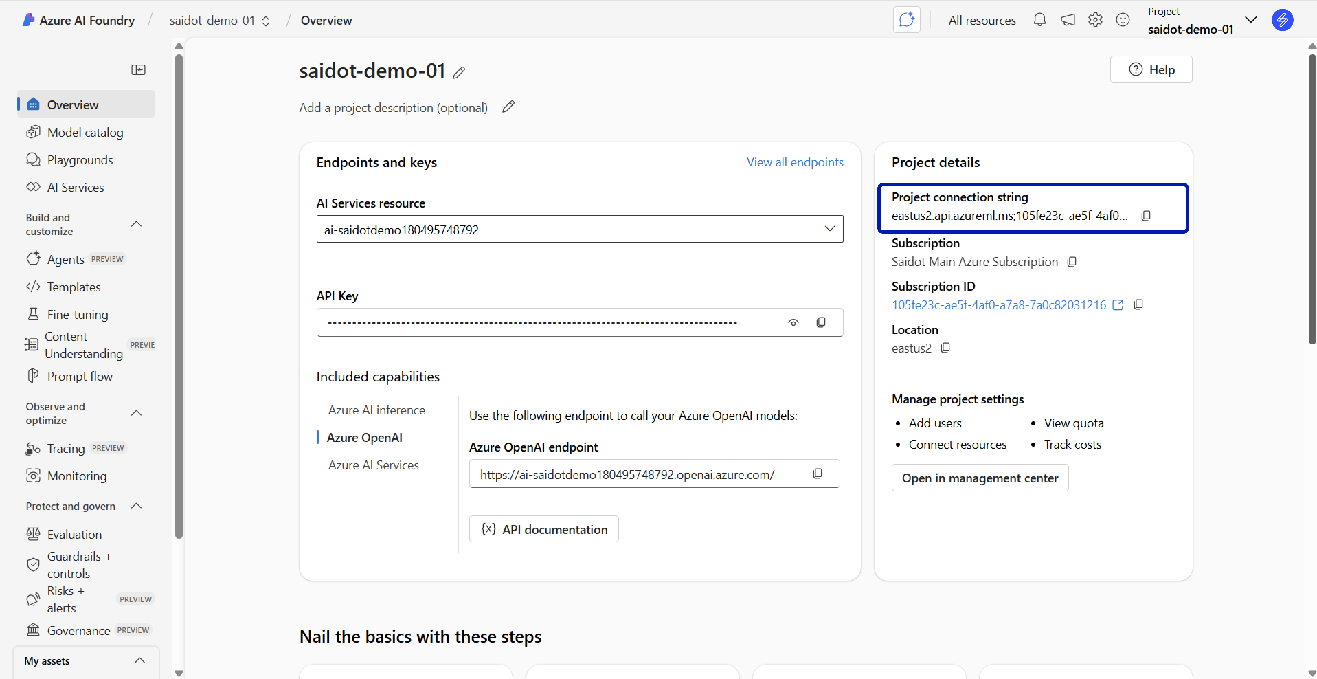
Task: Collapse the Observe and optimize section
Action: 136,413
